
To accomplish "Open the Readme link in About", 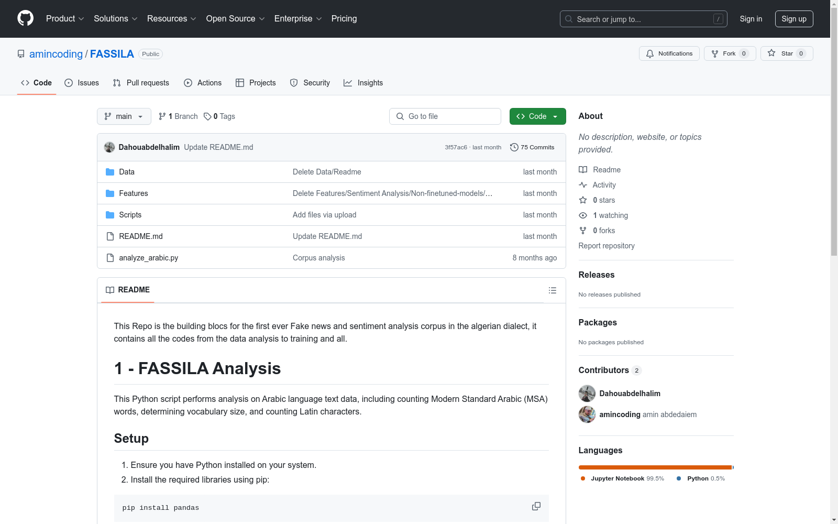I will (x=600, y=170).
